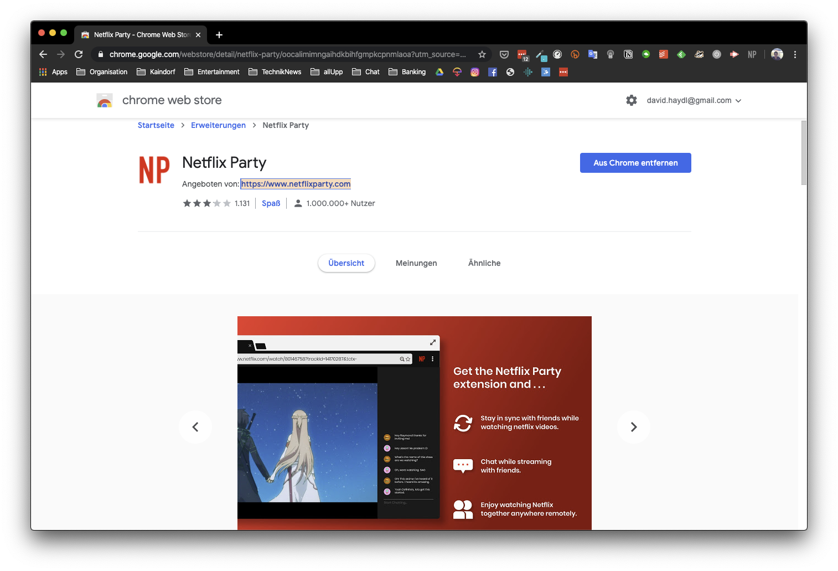Open the green chat bubble extension
Viewport: 838px width, 571px height.
coord(646,54)
